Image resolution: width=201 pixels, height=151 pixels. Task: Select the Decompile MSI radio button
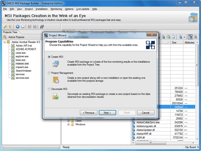[x=49, y=89]
